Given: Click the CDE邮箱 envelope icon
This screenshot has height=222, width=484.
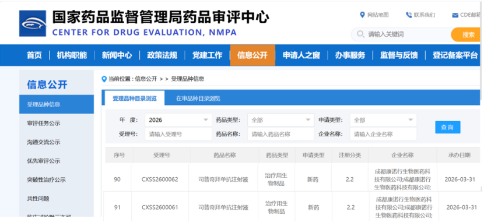Looking at the screenshot, I should click(455, 15).
